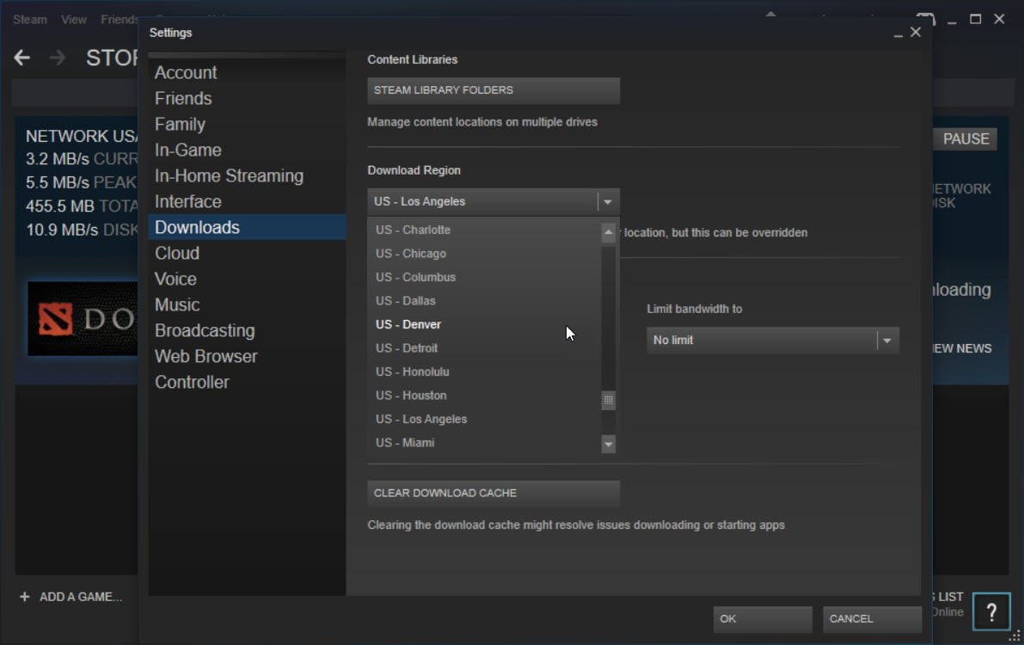The height and width of the screenshot is (645, 1024).
Task: Open the Music settings category
Action: pyautogui.click(x=247, y=304)
